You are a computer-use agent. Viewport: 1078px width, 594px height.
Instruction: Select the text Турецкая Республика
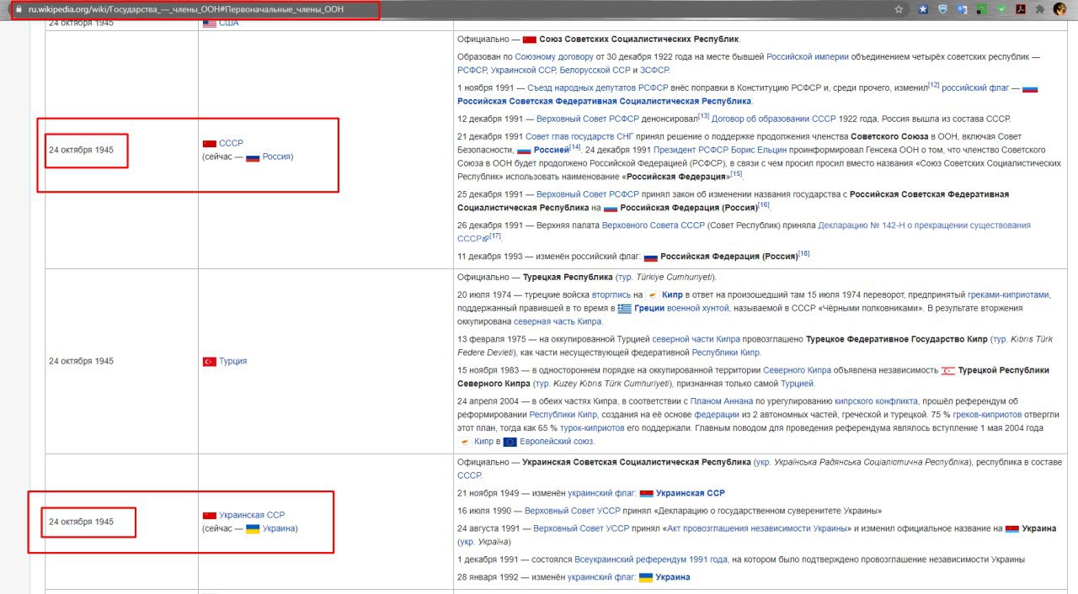tap(568, 278)
